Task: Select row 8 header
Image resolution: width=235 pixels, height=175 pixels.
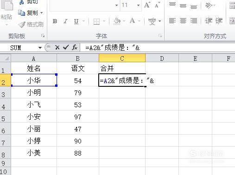Action: click(6, 153)
